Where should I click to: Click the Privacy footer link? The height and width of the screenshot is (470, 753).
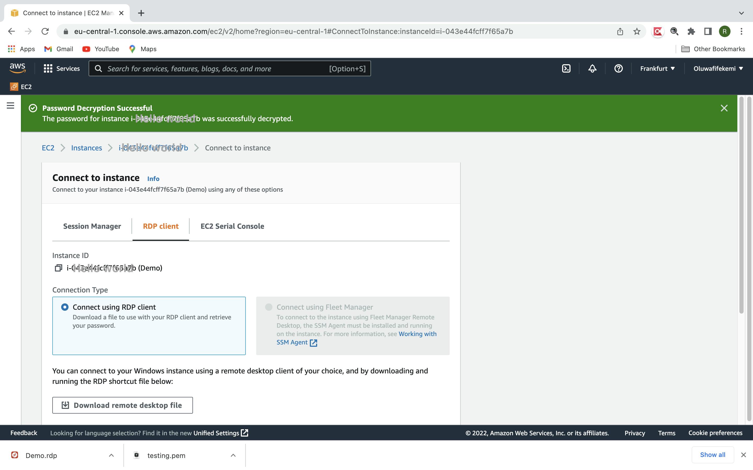(x=635, y=433)
